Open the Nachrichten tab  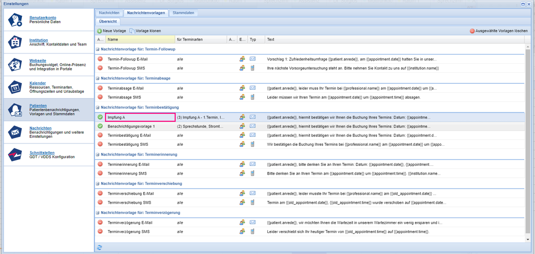[109, 13]
